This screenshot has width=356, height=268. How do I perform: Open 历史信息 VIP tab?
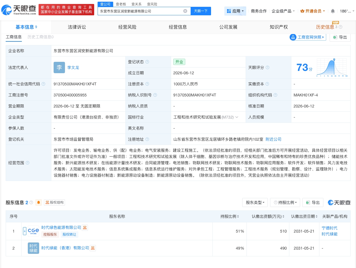329,27
